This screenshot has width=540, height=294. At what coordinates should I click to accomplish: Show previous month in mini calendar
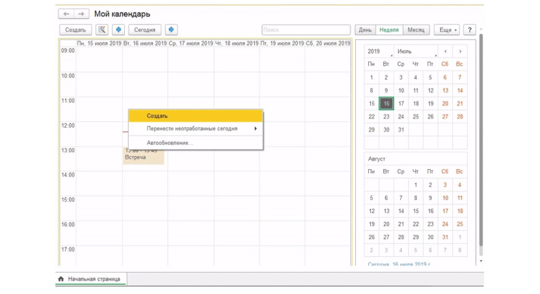(x=445, y=52)
